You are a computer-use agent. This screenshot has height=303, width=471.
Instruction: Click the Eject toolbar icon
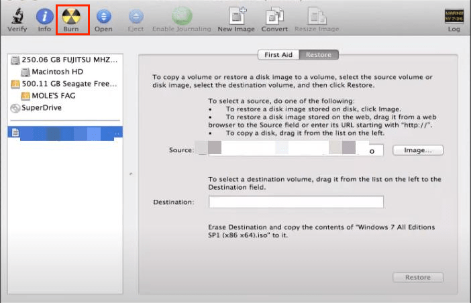(x=136, y=17)
